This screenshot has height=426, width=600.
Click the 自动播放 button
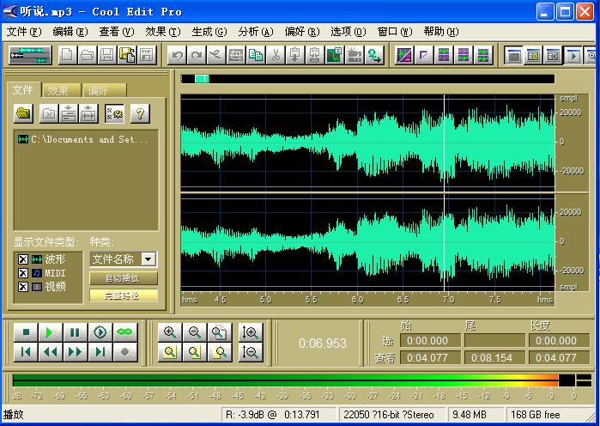(124, 278)
